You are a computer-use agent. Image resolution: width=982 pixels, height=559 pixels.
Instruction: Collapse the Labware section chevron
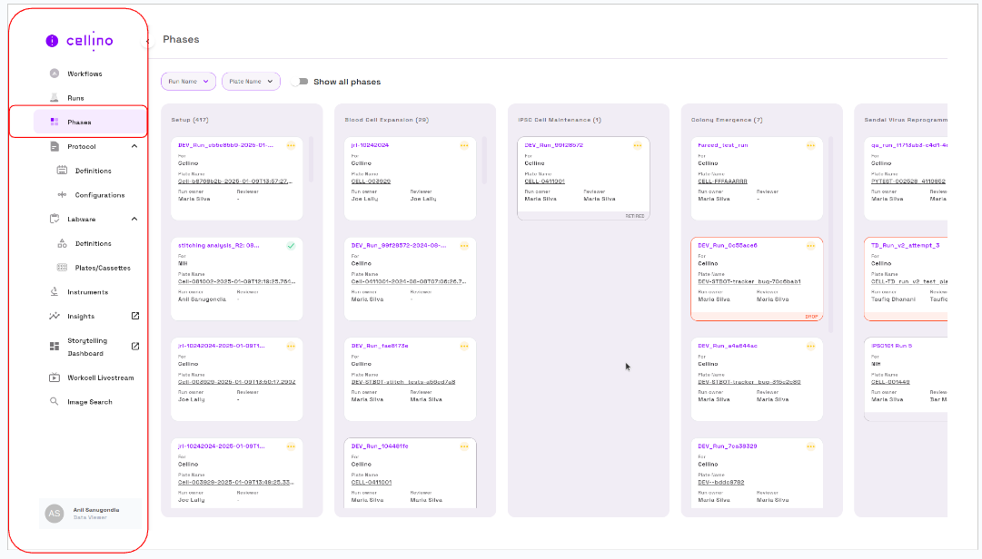pyautogui.click(x=134, y=219)
